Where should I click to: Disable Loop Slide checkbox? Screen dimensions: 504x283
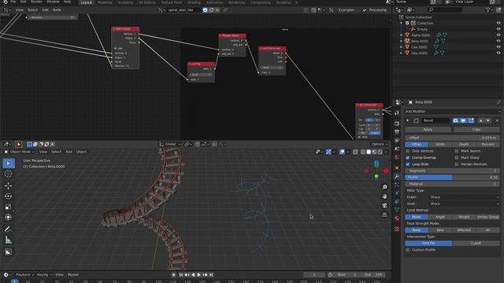[x=408, y=164]
